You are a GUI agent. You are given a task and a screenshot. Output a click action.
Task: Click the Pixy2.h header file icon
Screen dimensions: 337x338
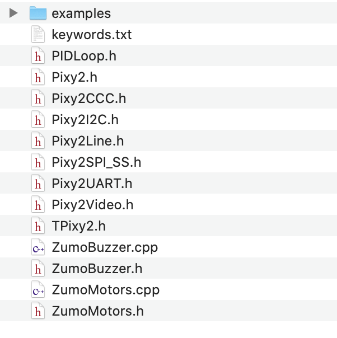pyautogui.click(x=38, y=77)
